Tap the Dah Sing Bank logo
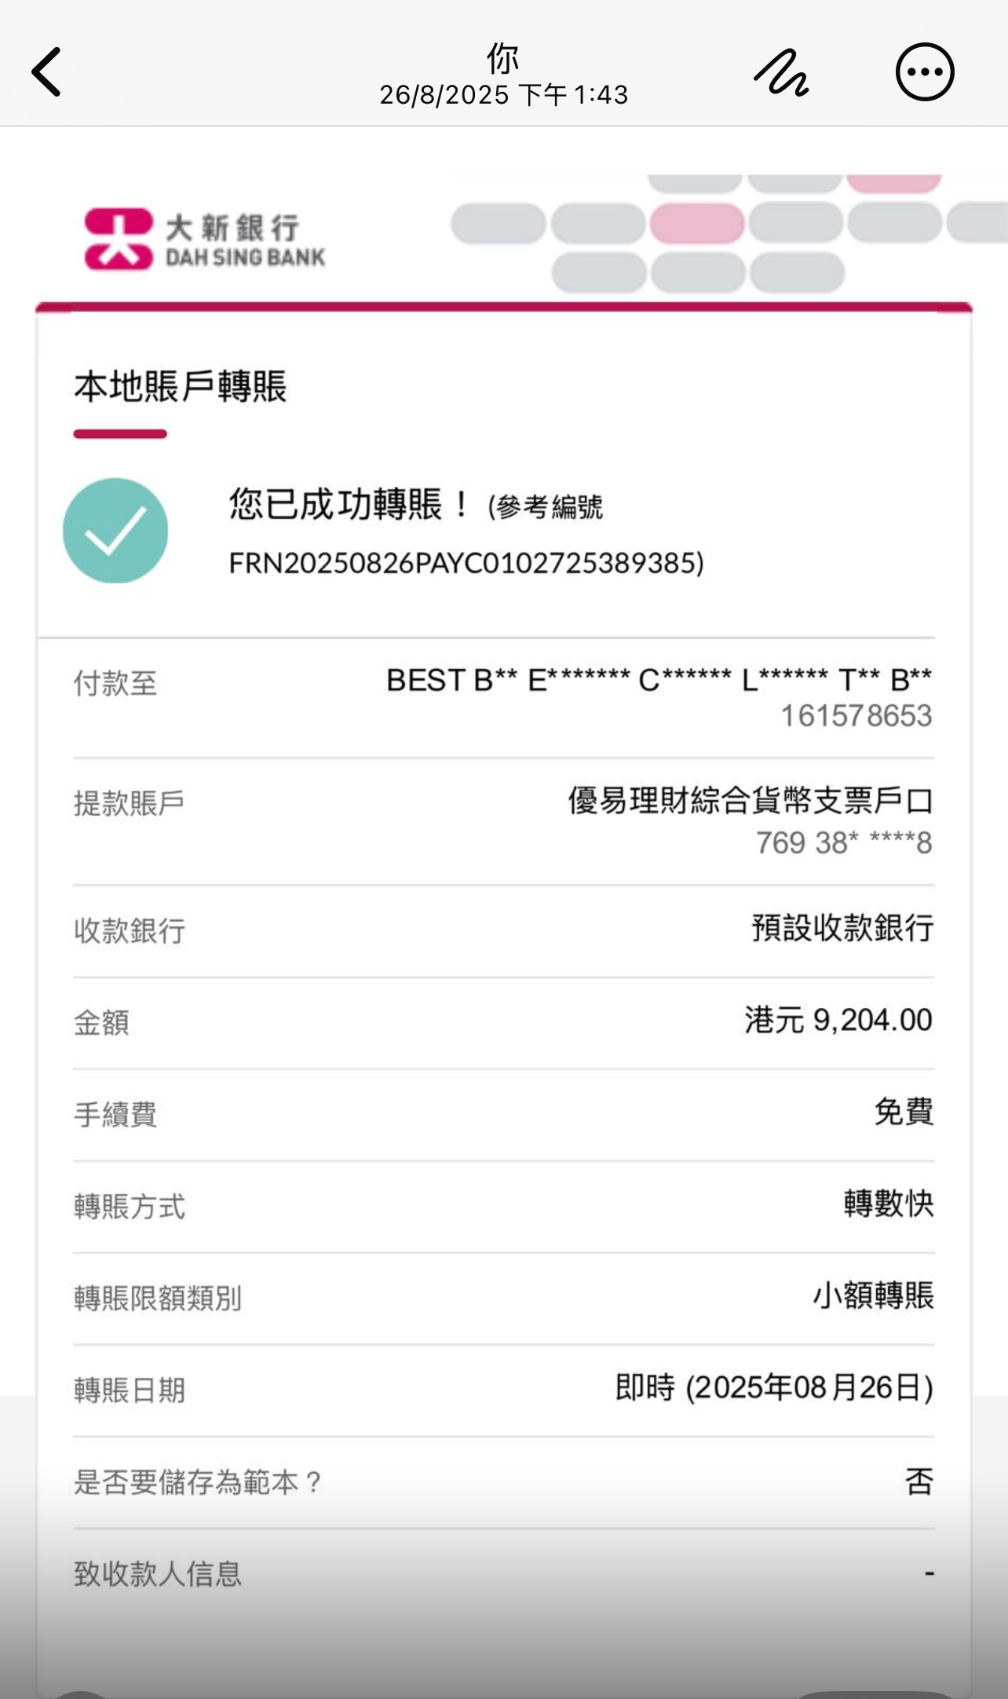Viewport: 1008px width, 1699px height. coord(205,239)
